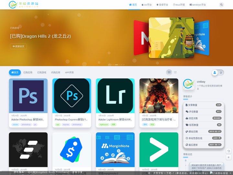
Task: Click the active carousel indicator dash
Action: click(116, 65)
